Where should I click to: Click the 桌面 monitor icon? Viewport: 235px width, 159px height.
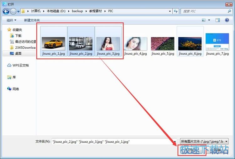coord(12,53)
